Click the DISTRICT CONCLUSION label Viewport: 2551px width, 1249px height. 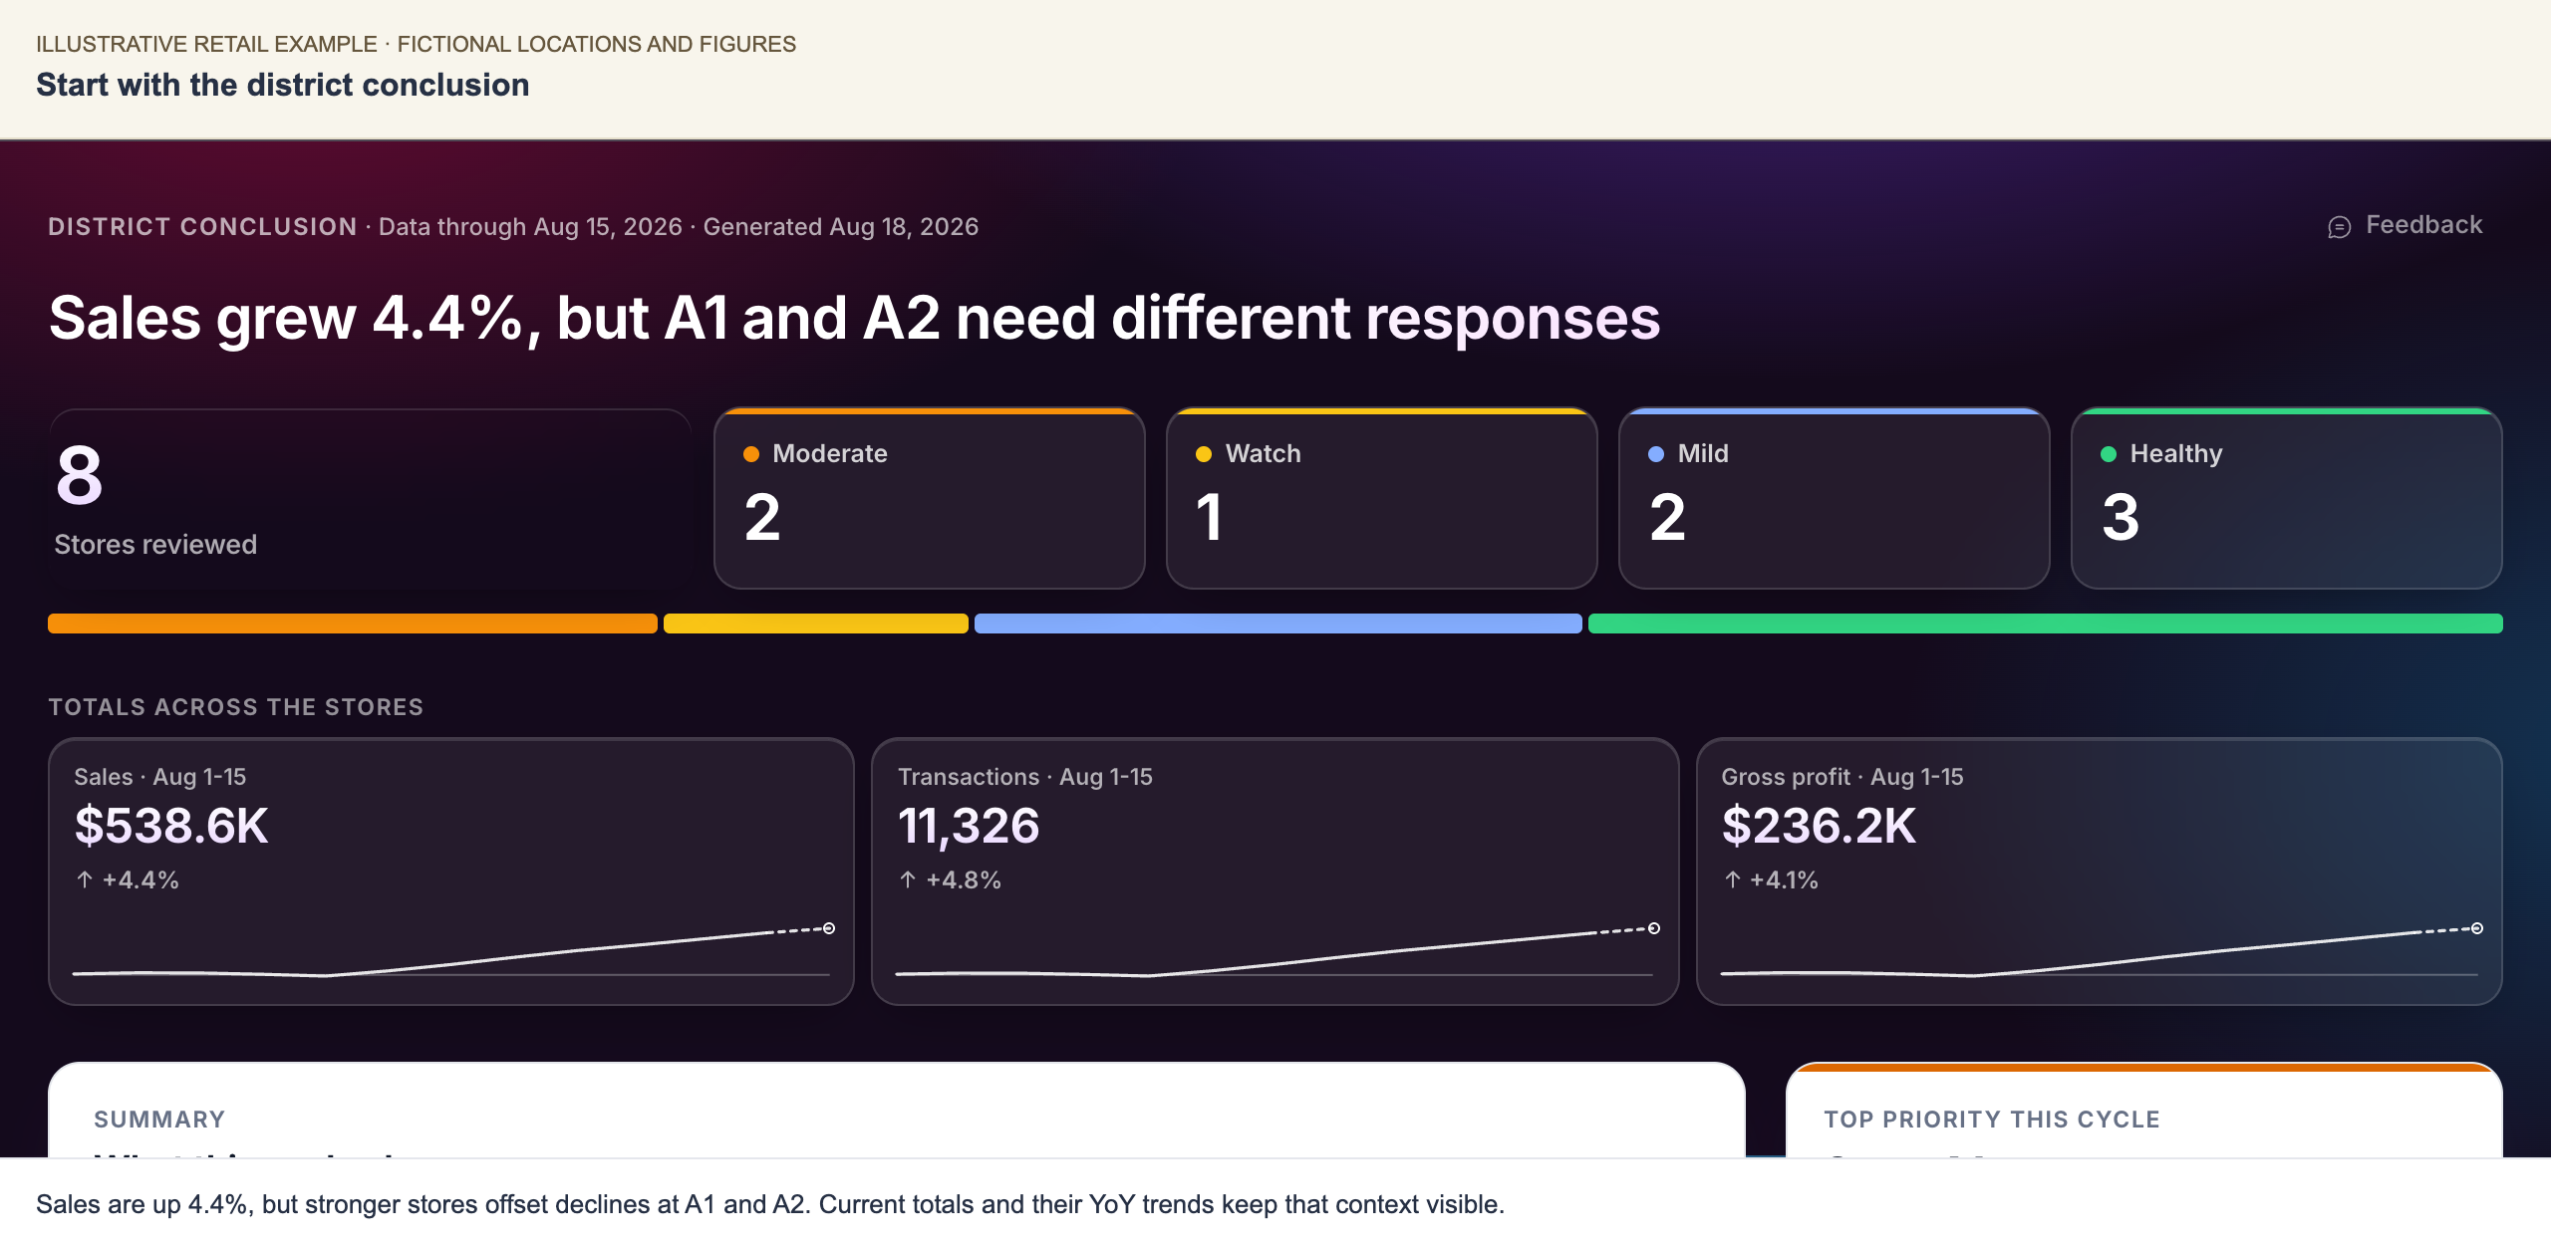tap(202, 227)
